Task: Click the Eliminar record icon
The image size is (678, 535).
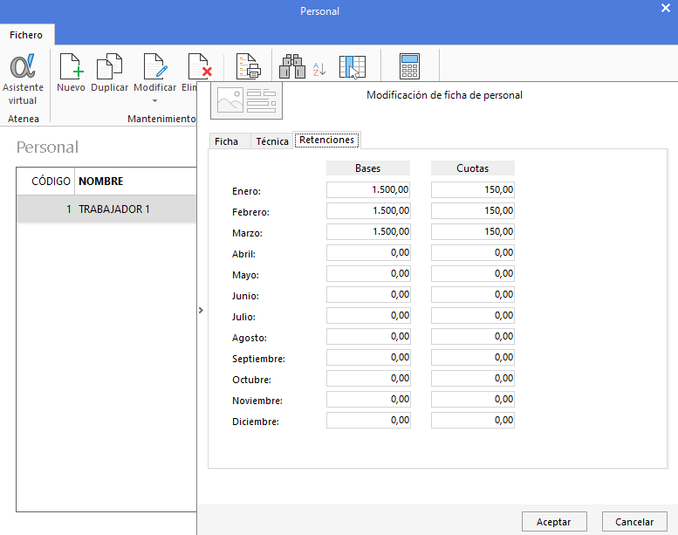Action: (199, 66)
